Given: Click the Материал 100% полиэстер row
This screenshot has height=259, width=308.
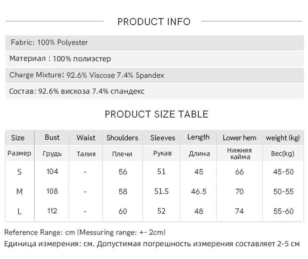Looking at the screenshot, I should point(154,59).
